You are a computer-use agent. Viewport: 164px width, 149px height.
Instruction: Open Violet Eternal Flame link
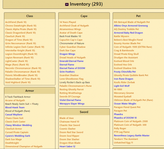point(70,100)
